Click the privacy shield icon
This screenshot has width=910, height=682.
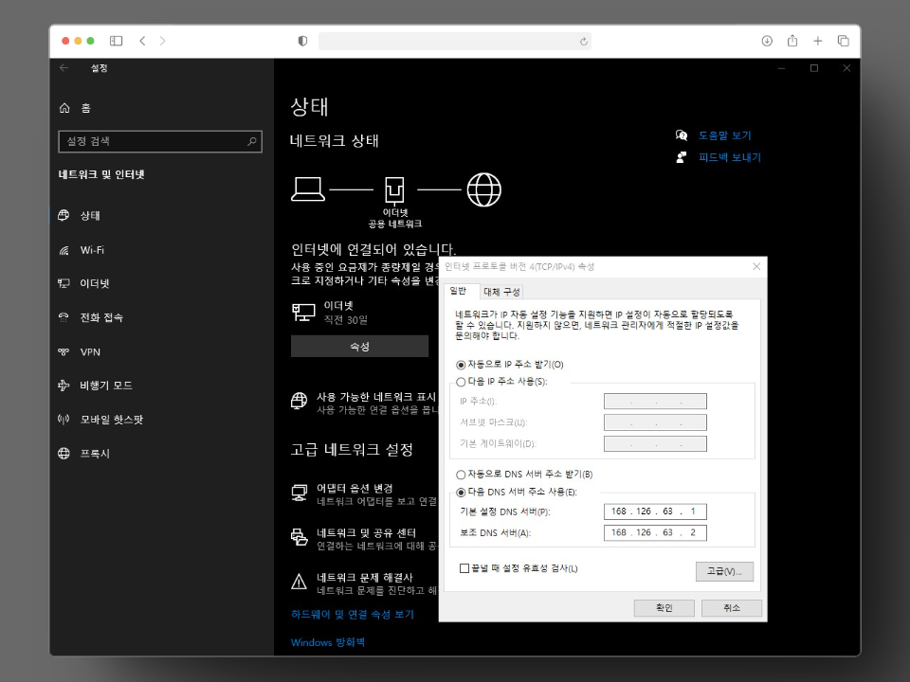click(302, 41)
